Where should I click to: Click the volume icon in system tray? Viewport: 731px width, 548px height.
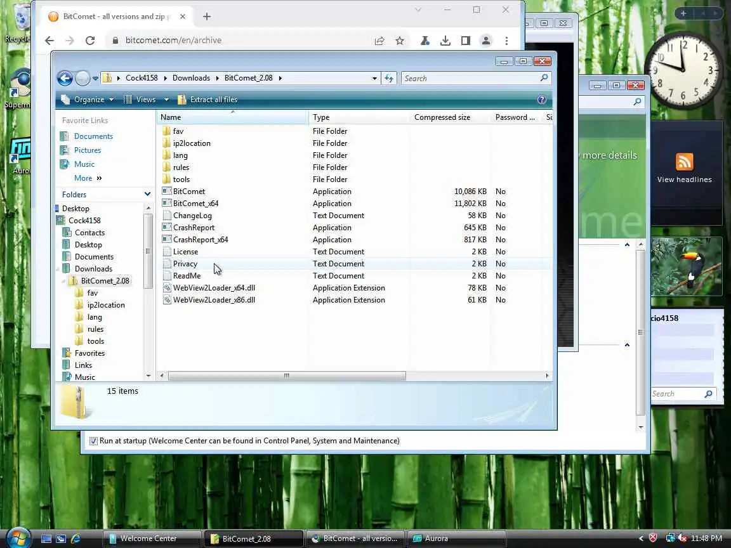(682, 538)
